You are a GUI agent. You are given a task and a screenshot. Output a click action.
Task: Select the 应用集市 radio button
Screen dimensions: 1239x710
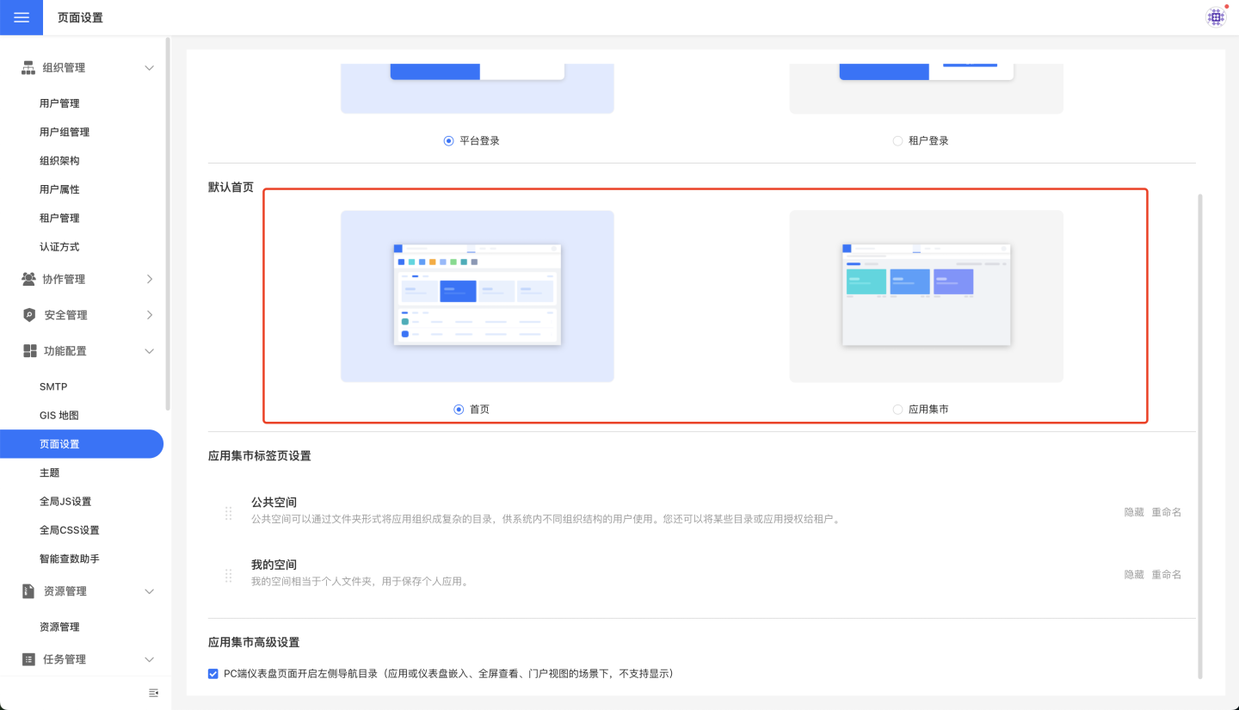(x=898, y=410)
